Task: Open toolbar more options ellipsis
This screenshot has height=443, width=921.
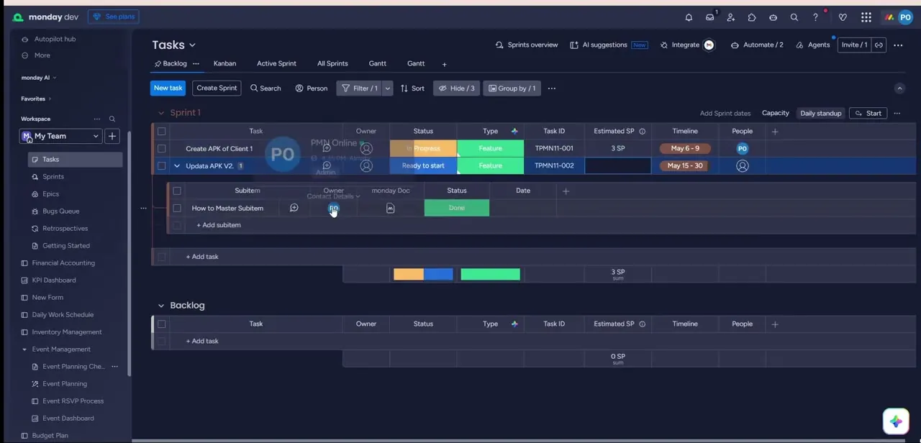Action: click(x=552, y=88)
